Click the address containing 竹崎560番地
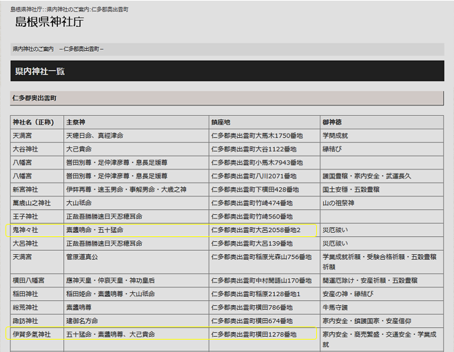 (252, 216)
